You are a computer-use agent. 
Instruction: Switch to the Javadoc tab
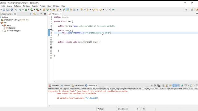click(x=66, y=86)
